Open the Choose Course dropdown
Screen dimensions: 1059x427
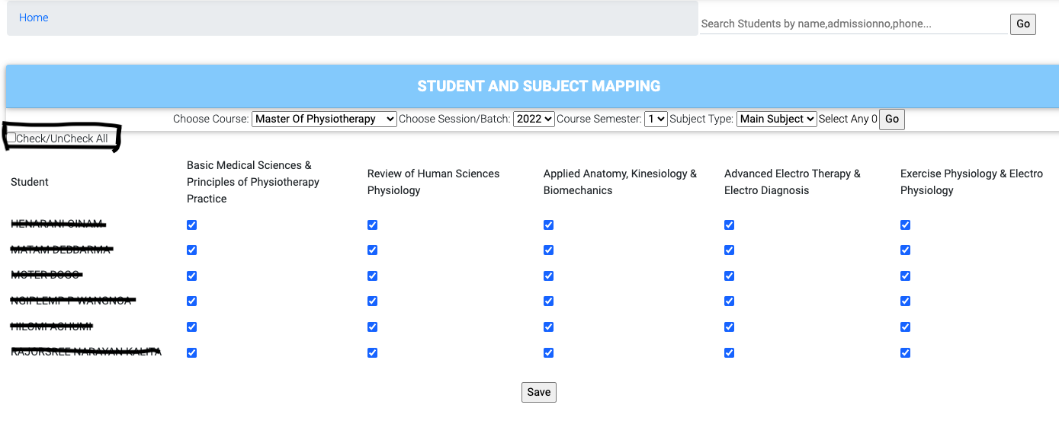[x=324, y=119]
